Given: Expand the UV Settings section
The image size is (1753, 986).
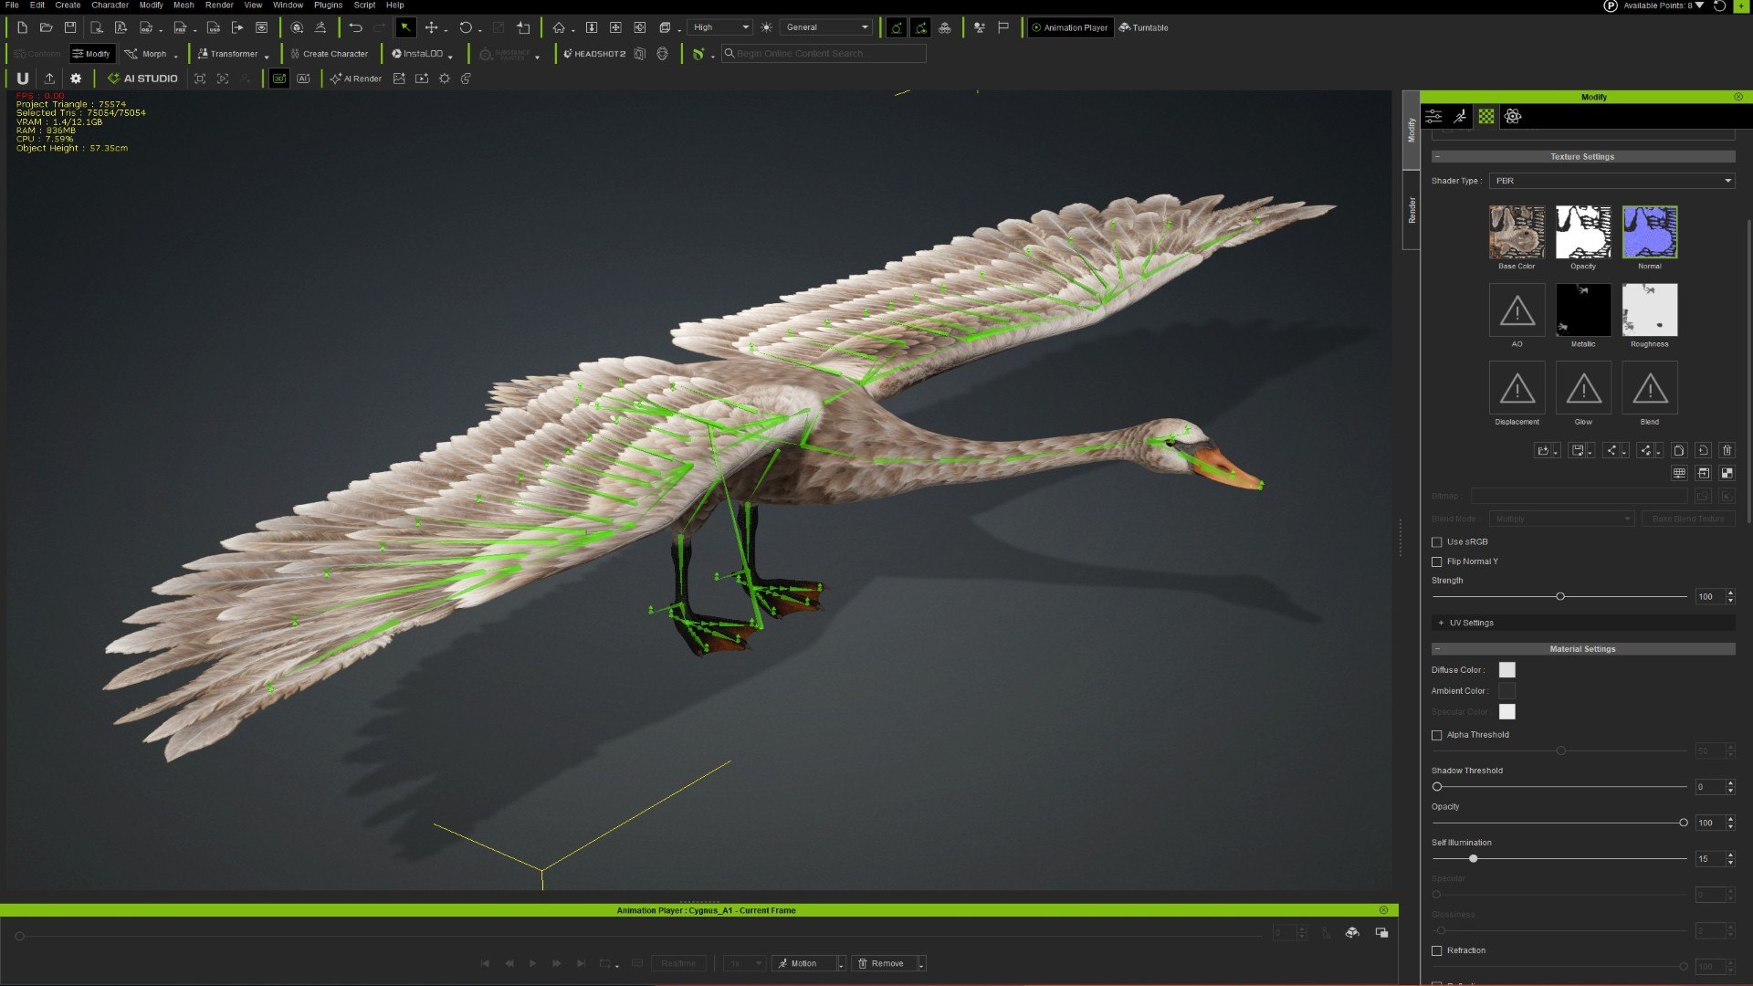Looking at the screenshot, I should click(x=1583, y=623).
